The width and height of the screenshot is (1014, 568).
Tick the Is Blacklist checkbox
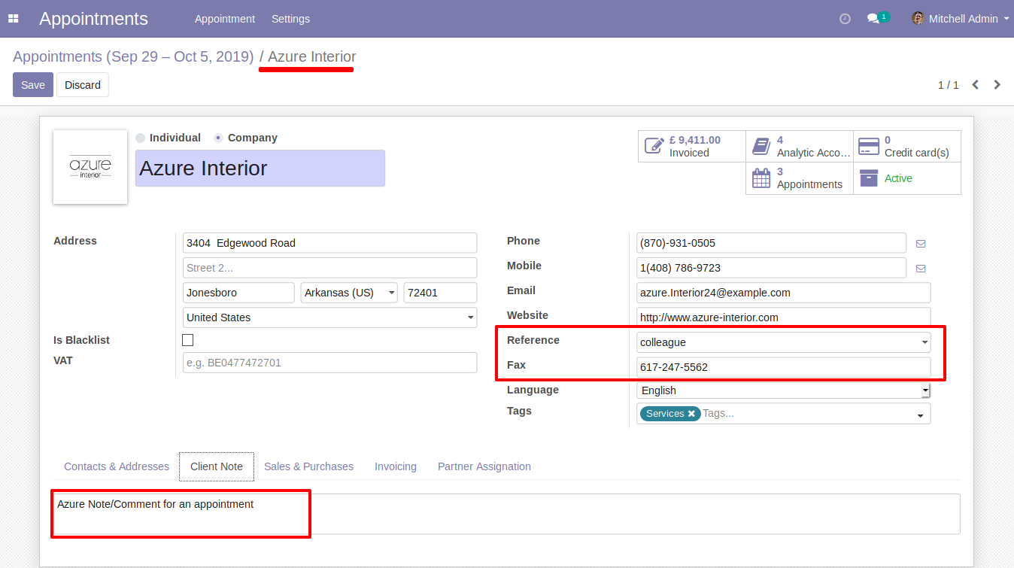coord(188,340)
